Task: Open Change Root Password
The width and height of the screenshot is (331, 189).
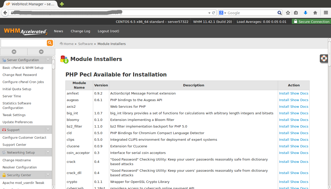Action: pos(20,75)
